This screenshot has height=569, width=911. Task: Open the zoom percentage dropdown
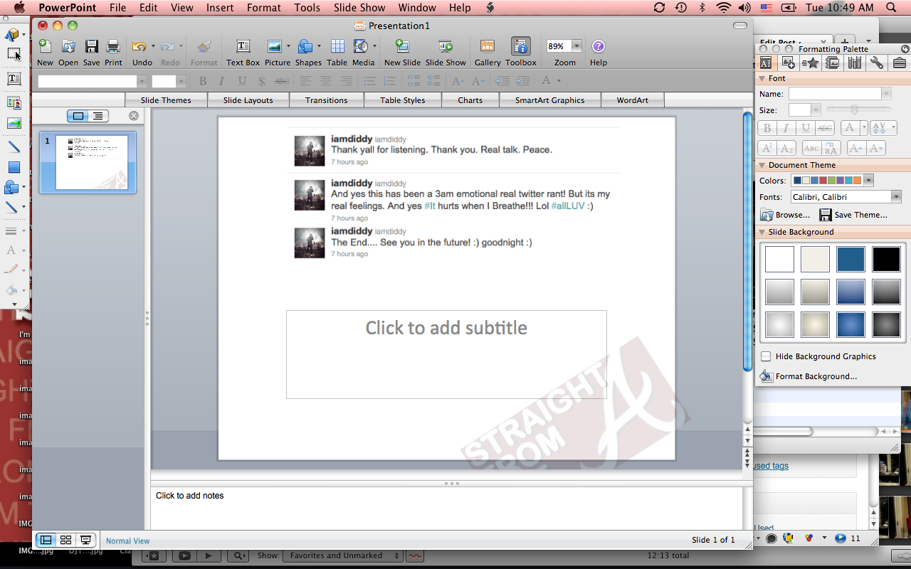[576, 46]
